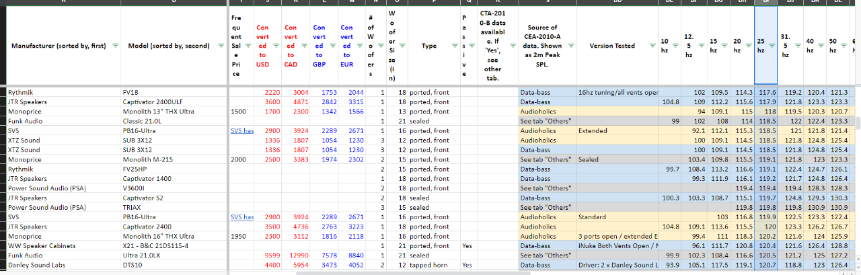The width and height of the screenshot is (861, 275).
Task: Open the Manufacturer column filter icon
Action: [114, 46]
